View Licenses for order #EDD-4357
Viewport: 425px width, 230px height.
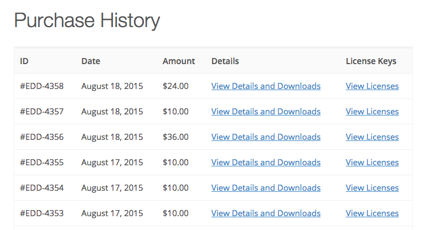pyautogui.click(x=372, y=112)
